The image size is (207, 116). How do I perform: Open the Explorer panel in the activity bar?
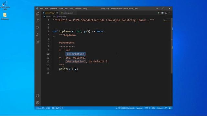click(x=38, y=14)
